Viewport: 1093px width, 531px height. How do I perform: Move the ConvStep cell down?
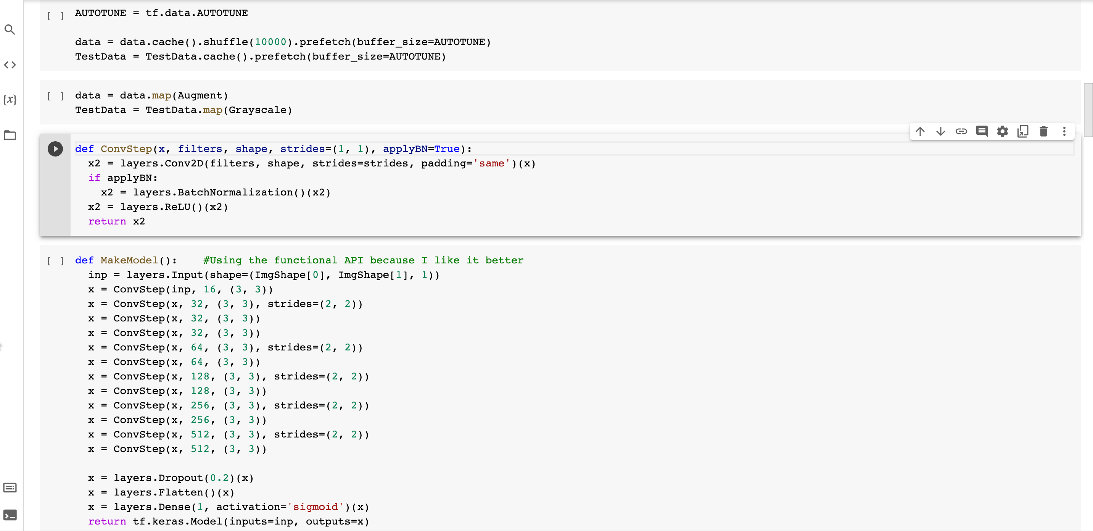pyautogui.click(x=941, y=132)
